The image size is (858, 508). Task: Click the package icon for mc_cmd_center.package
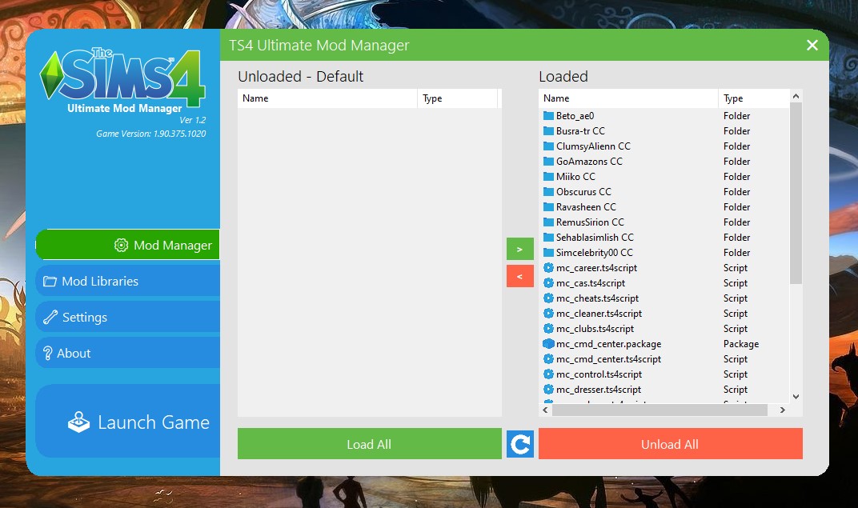click(548, 344)
